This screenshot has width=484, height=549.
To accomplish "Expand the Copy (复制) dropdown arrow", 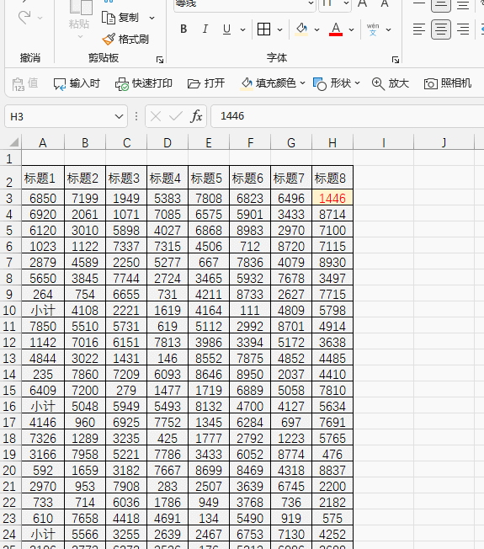I will (x=152, y=18).
